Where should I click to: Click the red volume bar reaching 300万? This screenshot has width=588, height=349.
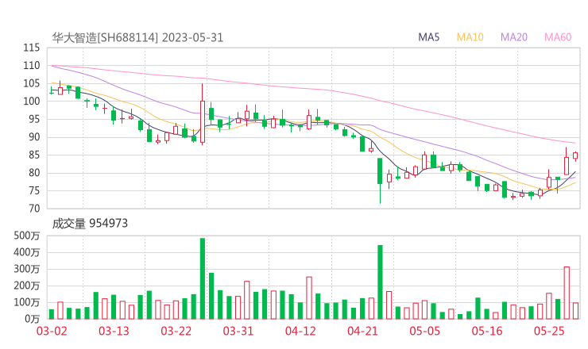567,293
